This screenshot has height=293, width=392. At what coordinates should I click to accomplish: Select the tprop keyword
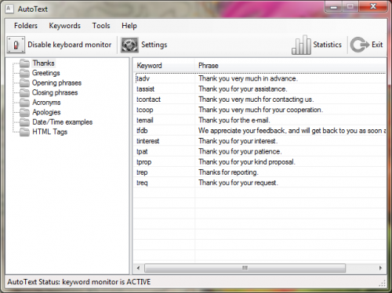point(143,162)
